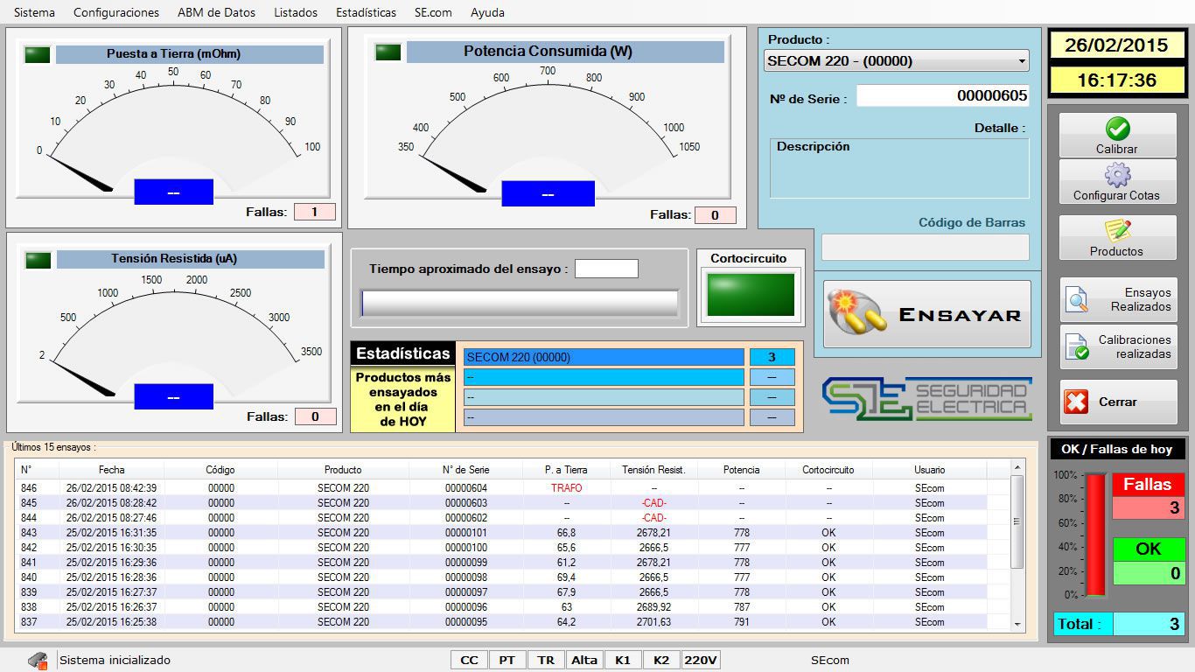The width and height of the screenshot is (1195, 672).
Task: Toggle the 220V status indicator
Action: 701,660
